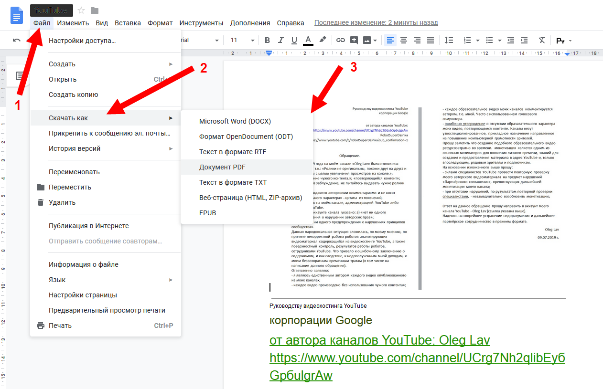The width and height of the screenshot is (603, 389).
Task: Open line spacing options
Action: [449, 40]
